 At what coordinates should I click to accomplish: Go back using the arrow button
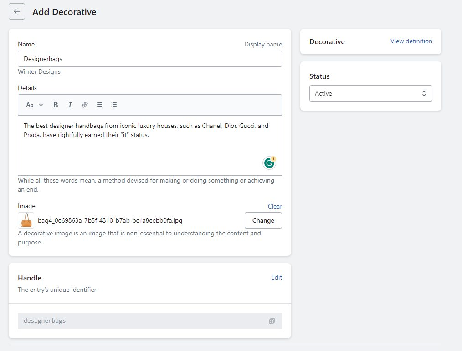tap(17, 12)
